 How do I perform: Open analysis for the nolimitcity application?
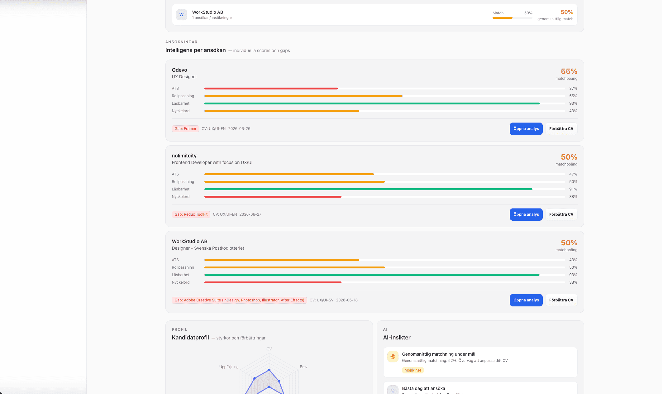tap(526, 214)
